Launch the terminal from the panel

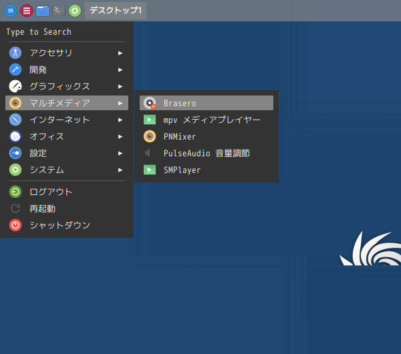click(x=59, y=11)
